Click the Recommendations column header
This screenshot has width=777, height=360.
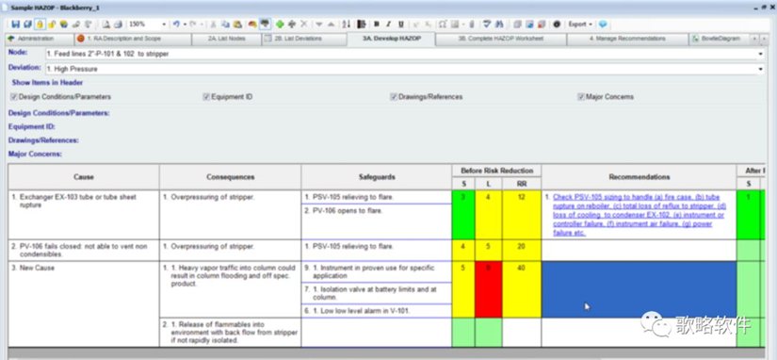tap(639, 176)
